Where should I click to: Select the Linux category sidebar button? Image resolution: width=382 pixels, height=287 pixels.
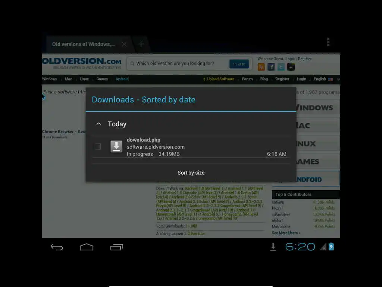coord(318,143)
